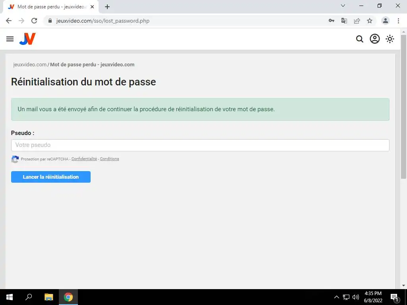Open File Explorer from taskbar
The image size is (407, 305).
(49, 297)
